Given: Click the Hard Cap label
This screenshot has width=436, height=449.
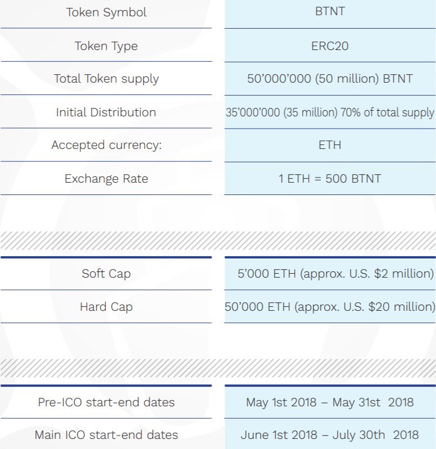Looking at the screenshot, I should (106, 307).
